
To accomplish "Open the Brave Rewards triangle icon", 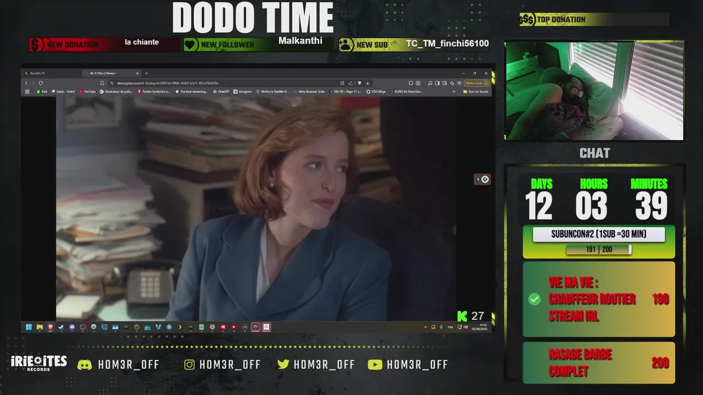I will (x=367, y=83).
